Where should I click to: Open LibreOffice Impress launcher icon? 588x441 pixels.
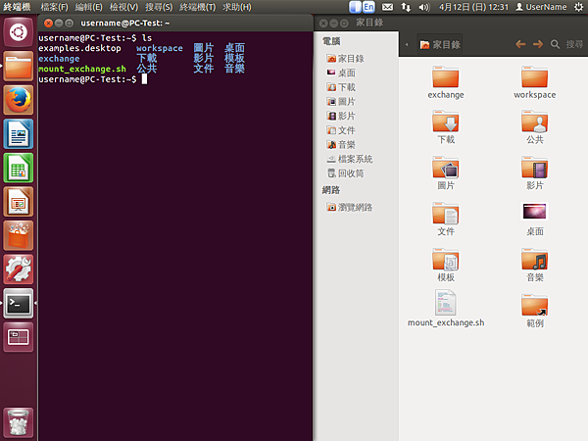pos(18,202)
